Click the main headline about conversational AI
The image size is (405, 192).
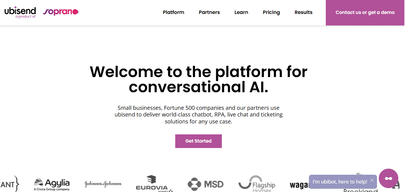pyautogui.click(x=198, y=79)
